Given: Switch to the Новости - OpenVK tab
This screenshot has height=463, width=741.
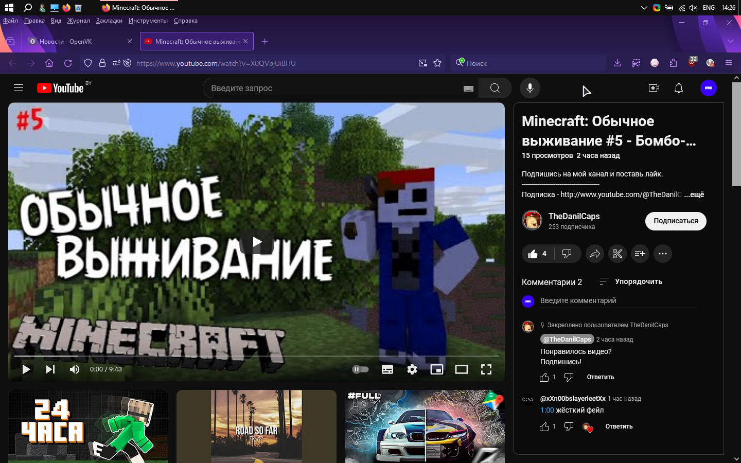Looking at the screenshot, I should (x=80, y=41).
